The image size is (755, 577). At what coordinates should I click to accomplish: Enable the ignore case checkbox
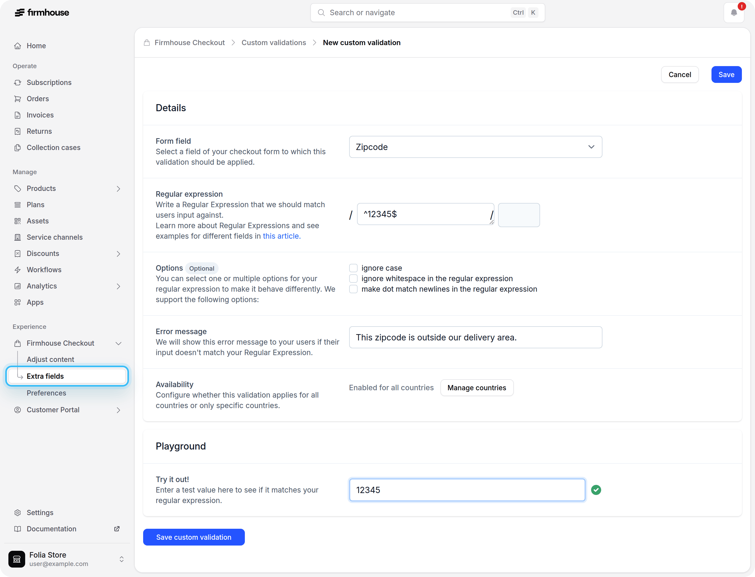coord(353,268)
